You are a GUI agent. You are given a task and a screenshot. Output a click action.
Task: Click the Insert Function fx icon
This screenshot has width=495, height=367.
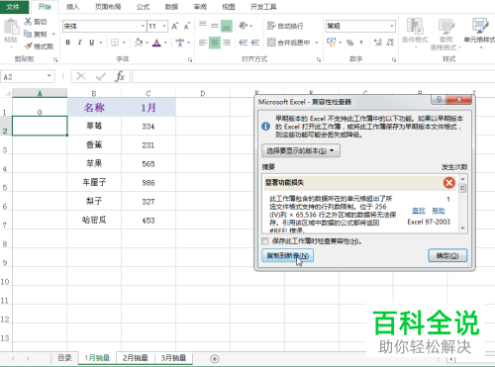[120, 76]
